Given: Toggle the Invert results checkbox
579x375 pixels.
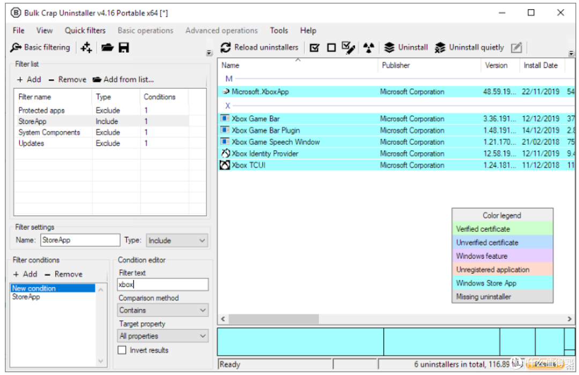Looking at the screenshot, I should click(122, 350).
